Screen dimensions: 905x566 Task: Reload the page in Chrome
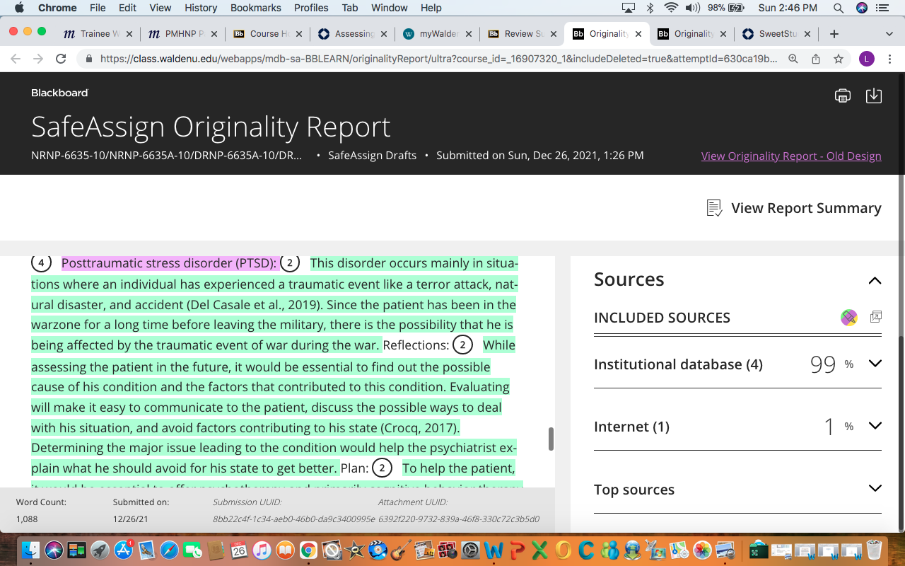61,59
